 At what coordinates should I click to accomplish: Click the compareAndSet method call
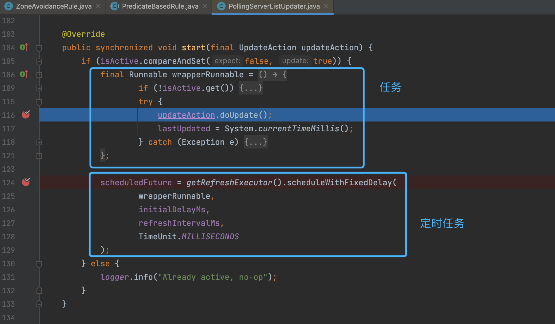(174, 61)
